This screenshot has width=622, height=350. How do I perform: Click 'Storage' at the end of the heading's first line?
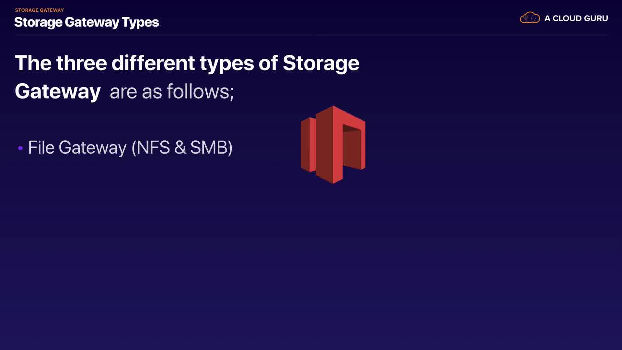click(321, 64)
